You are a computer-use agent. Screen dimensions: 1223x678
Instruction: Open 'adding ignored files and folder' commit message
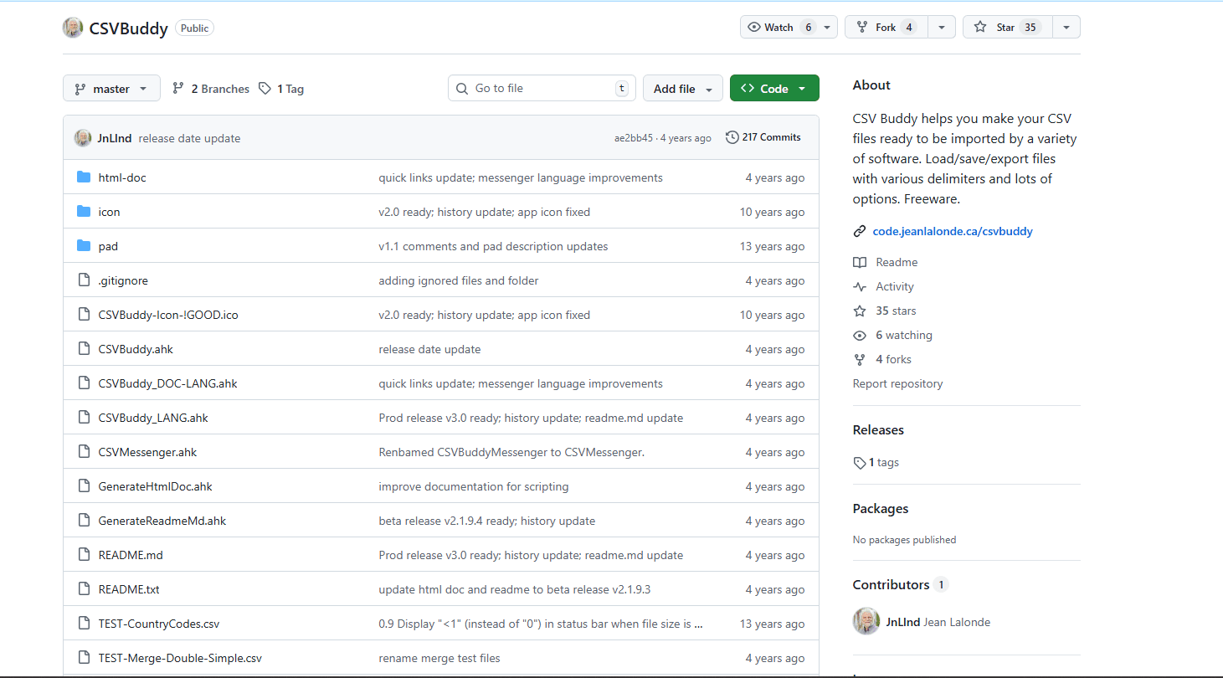click(459, 280)
